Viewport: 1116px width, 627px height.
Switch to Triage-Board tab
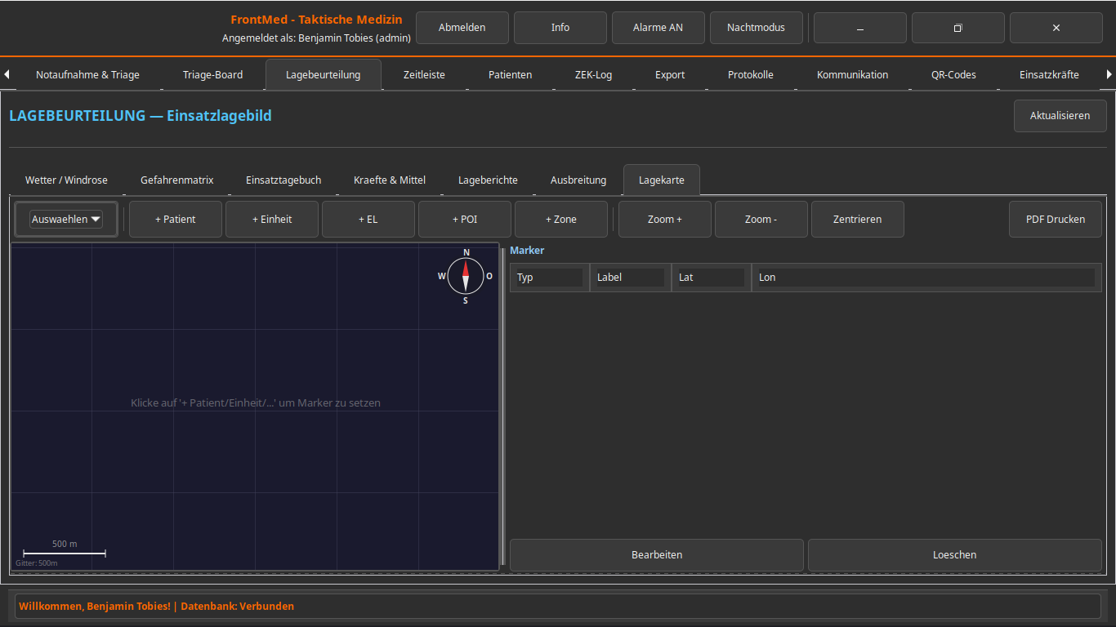[x=212, y=74]
